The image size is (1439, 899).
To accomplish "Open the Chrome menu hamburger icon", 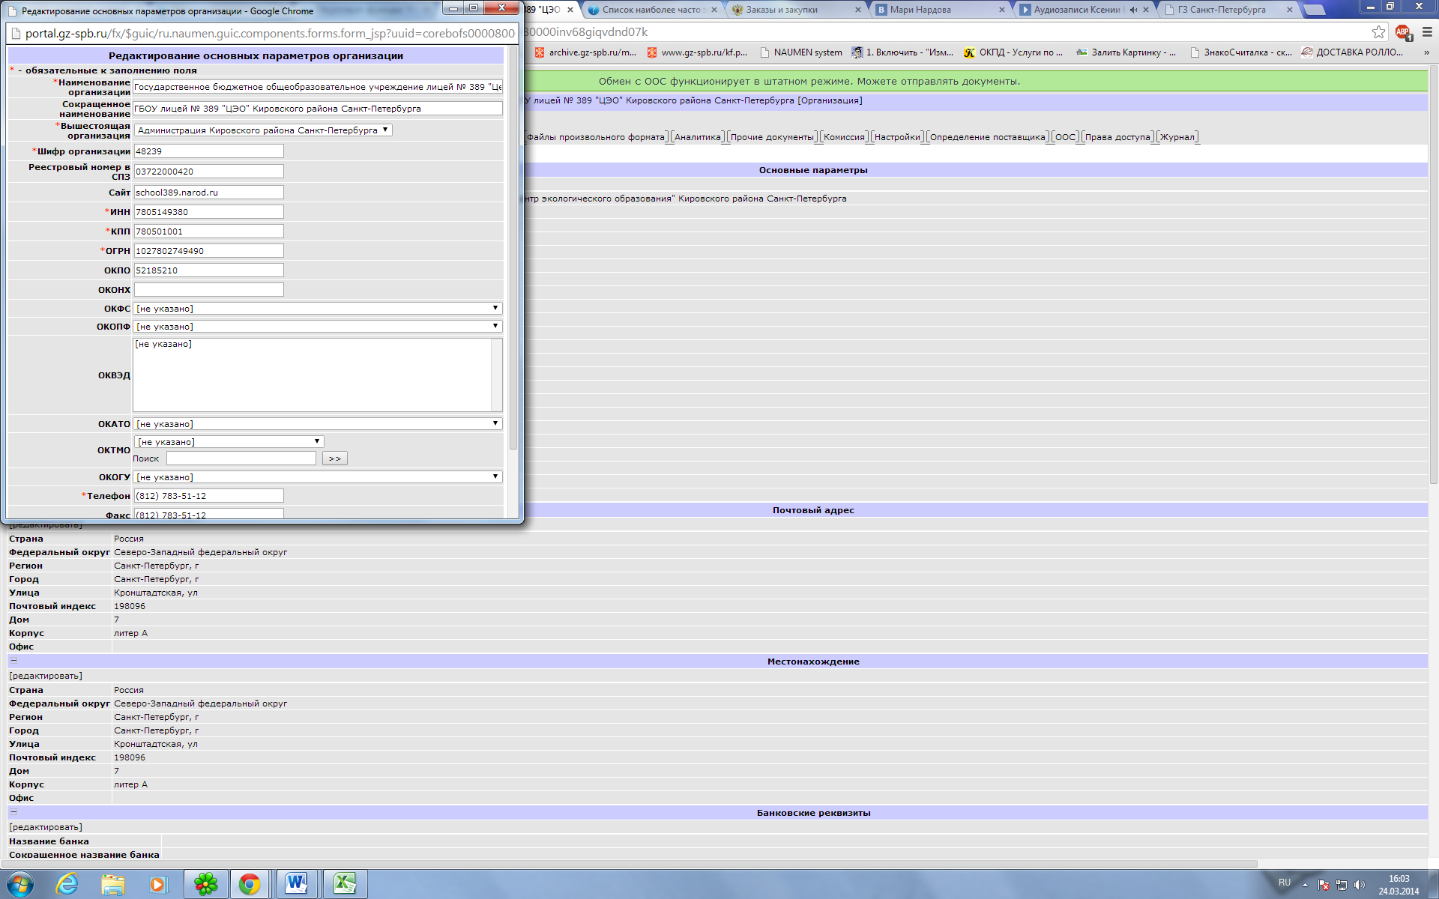I will pyautogui.click(x=1427, y=32).
